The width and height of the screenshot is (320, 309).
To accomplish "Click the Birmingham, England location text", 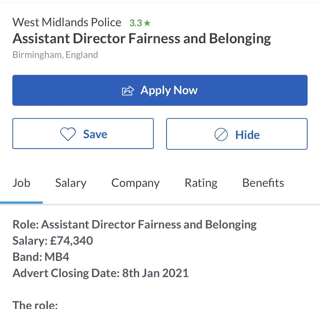I will click(x=55, y=55).
